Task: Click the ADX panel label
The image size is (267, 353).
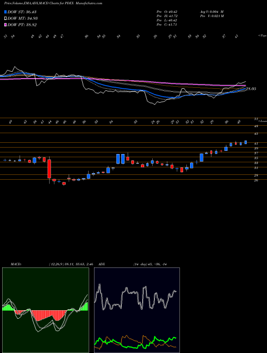Action: pyautogui.click(x=102, y=264)
